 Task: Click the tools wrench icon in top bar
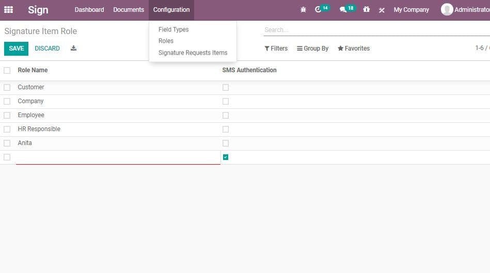[x=382, y=10]
